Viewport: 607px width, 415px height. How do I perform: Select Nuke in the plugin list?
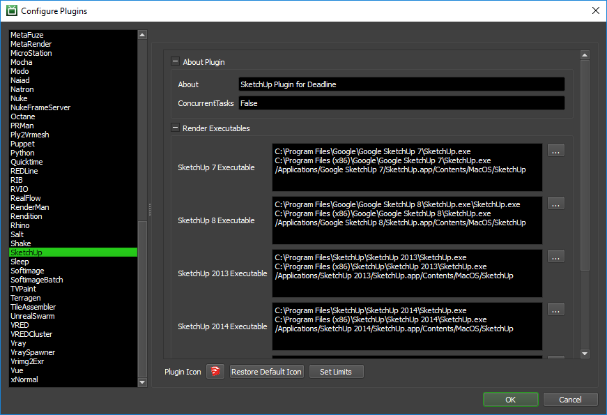73,98
